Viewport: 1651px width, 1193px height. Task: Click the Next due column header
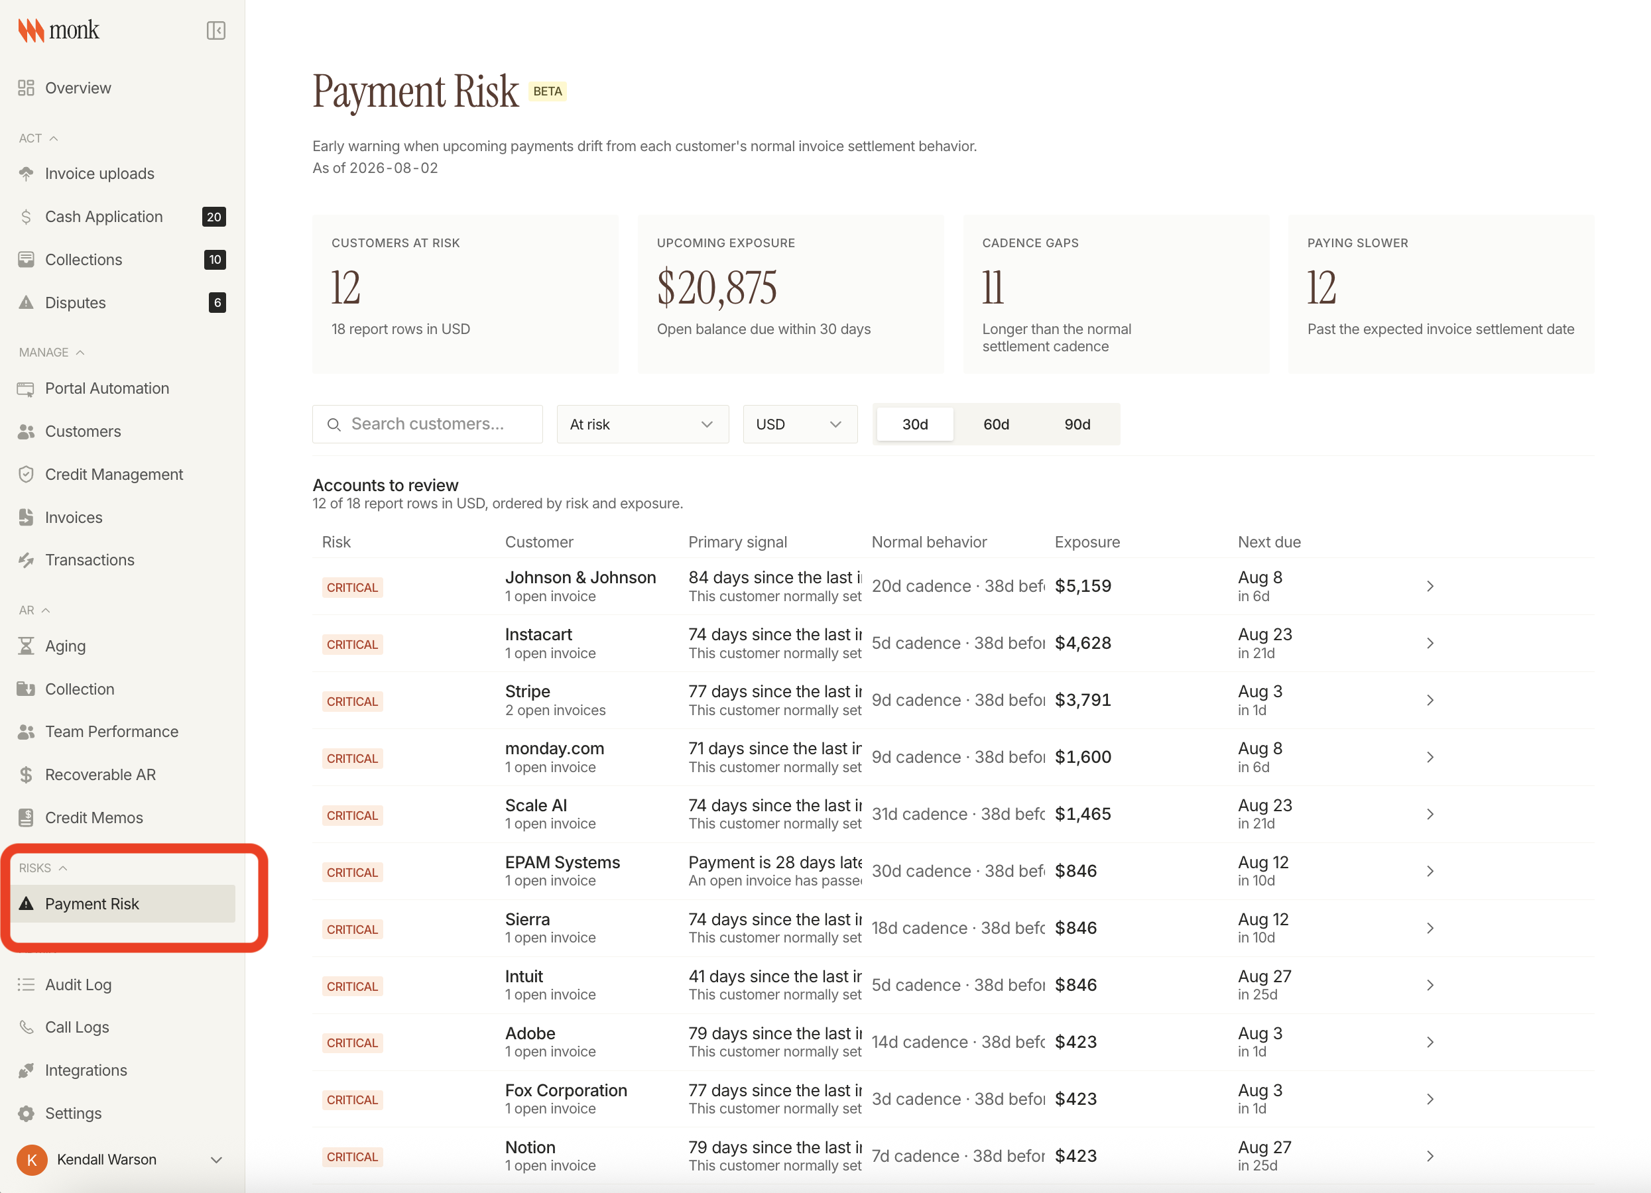[x=1269, y=542]
